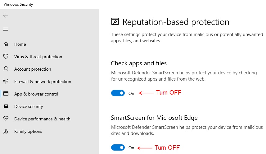Click the Reputation-based protection header icon
The image size is (266, 154).
point(115,21)
